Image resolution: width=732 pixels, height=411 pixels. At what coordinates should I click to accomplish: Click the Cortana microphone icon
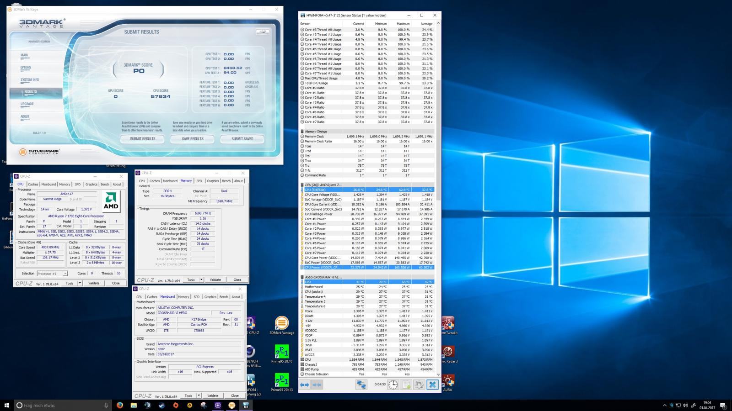(x=106, y=405)
